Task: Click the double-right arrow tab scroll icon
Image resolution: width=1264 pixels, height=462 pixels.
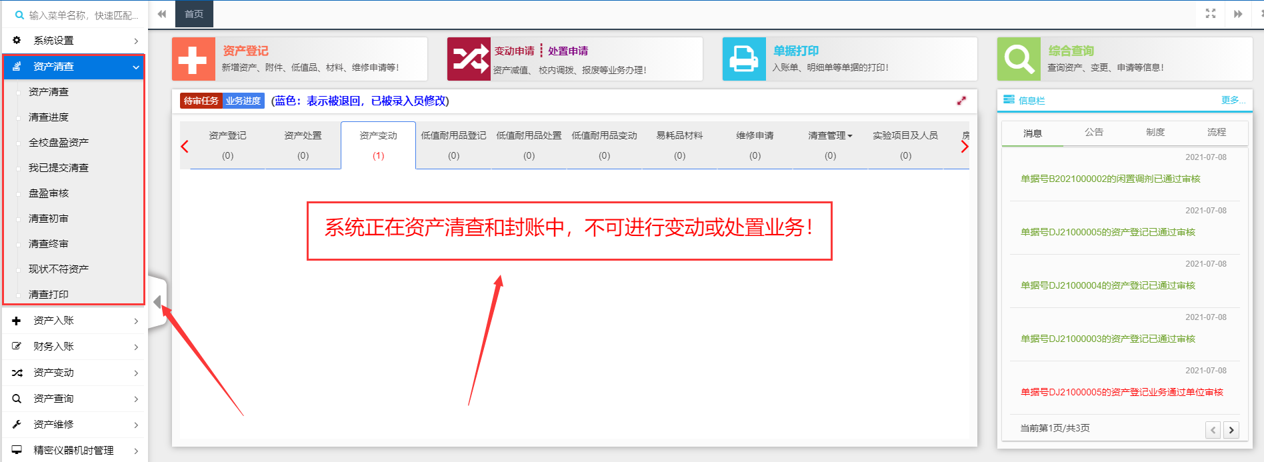Action: pos(1238,13)
